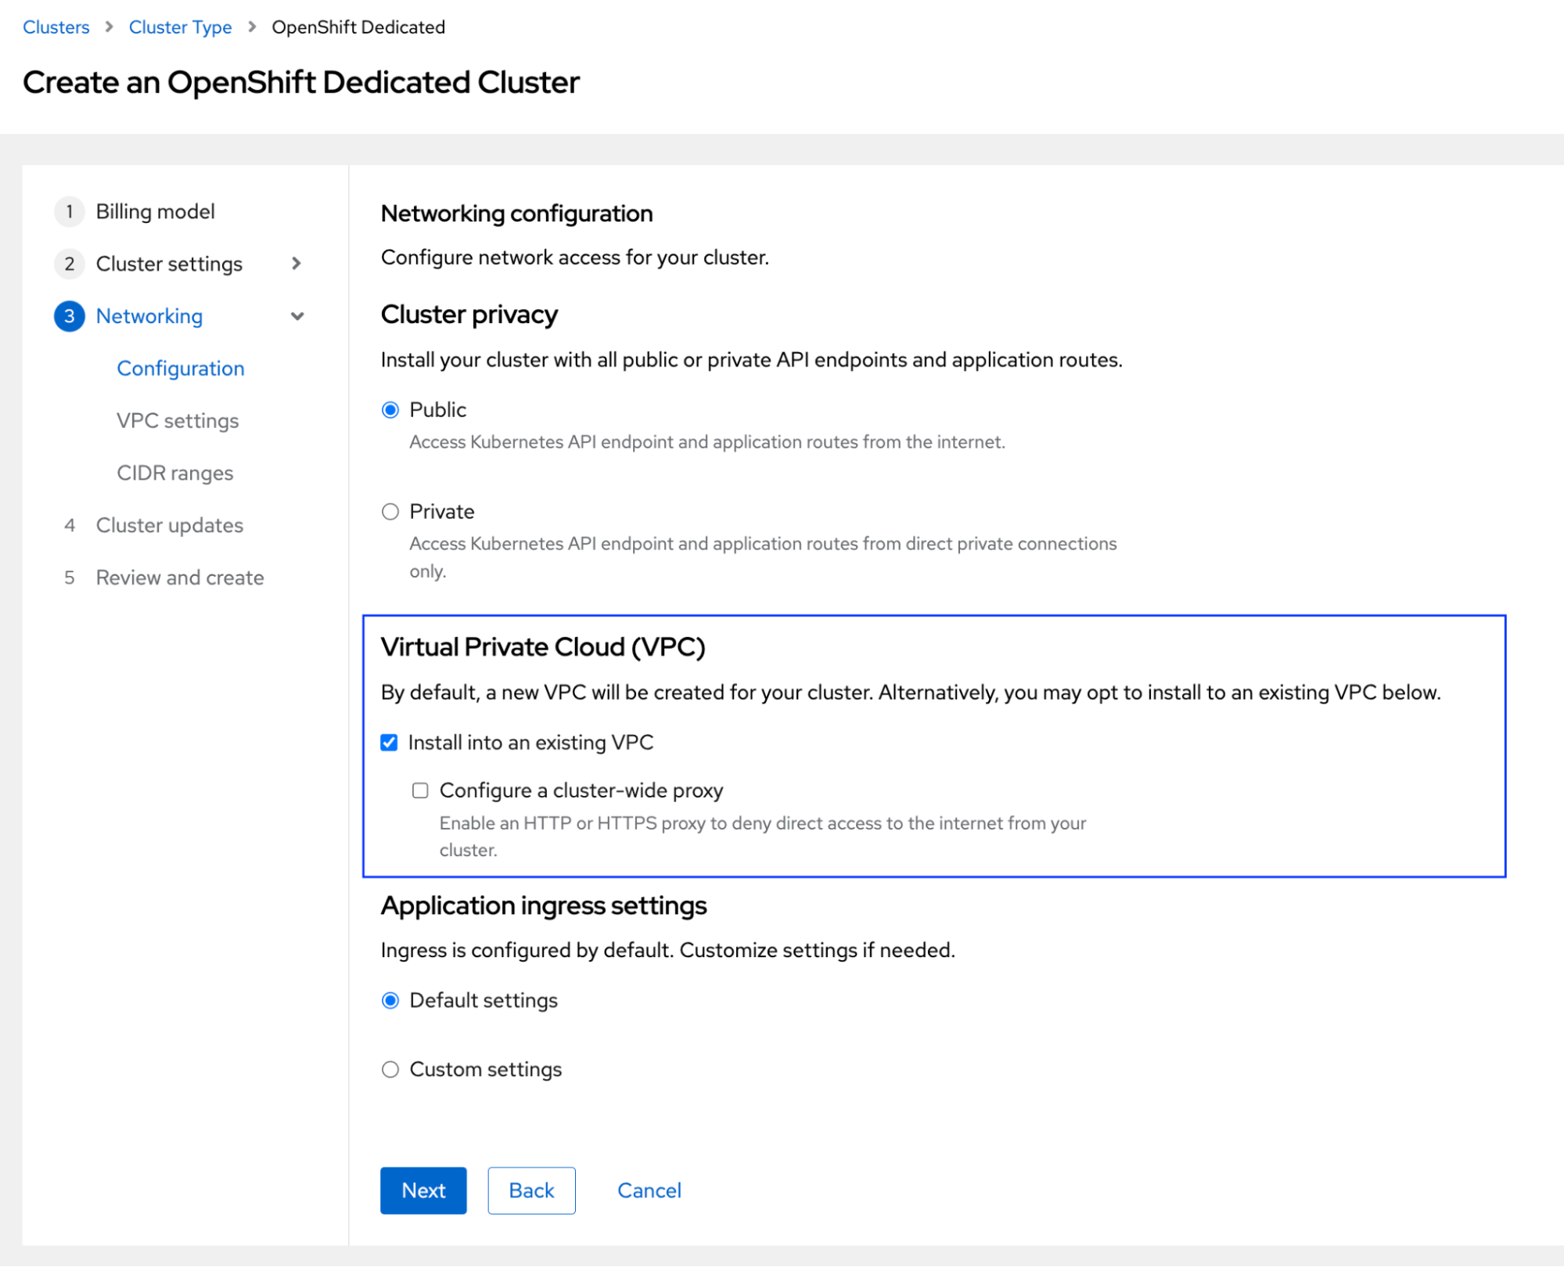Image resolution: width=1564 pixels, height=1267 pixels.
Task: Navigate to VPC settings sub-step
Action: [x=178, y=420]
